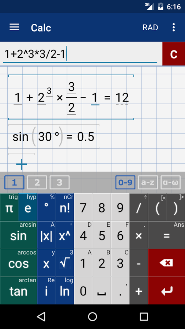Tap the absolute value |x| key

click(46, 235)
